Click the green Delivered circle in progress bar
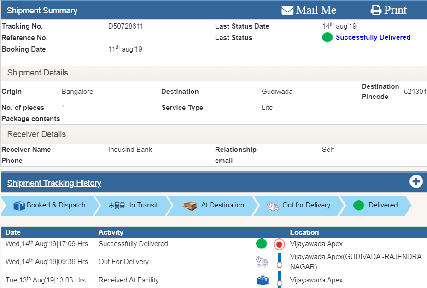The image size is (427, 288). tap(359, 206)
